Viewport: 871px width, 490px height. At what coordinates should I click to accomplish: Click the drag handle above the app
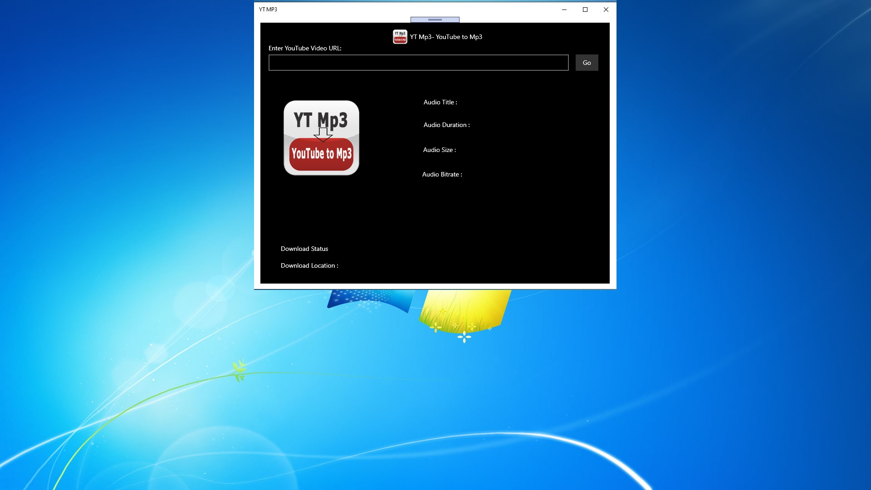435,20
